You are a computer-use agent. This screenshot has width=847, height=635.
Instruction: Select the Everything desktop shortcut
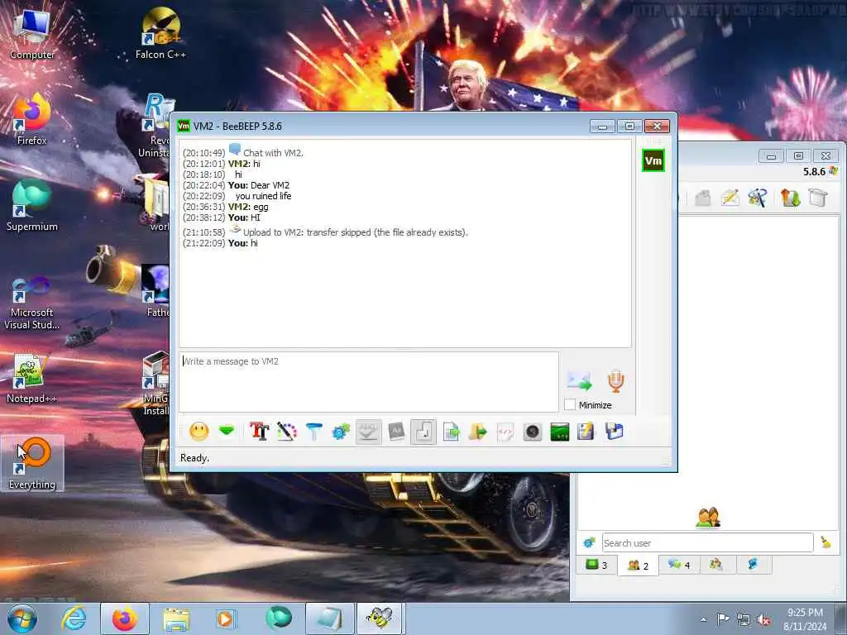pos(32,463)
